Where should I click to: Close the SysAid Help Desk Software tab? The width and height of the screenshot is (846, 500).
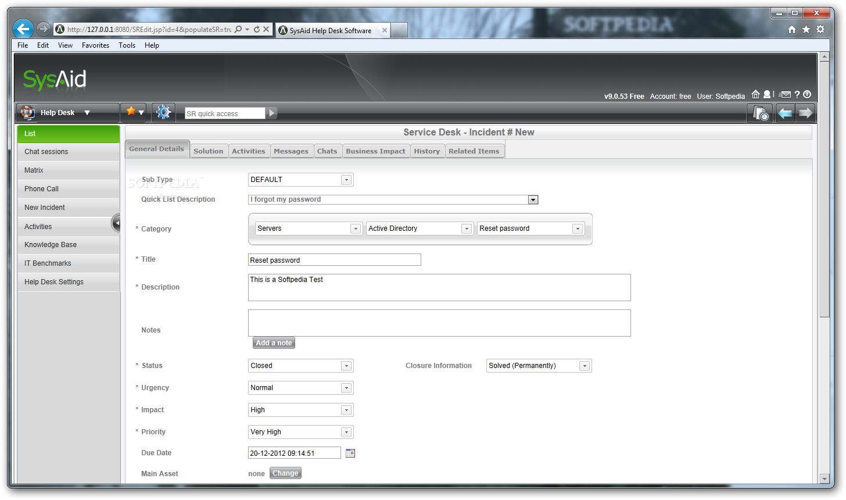[385, 31]
